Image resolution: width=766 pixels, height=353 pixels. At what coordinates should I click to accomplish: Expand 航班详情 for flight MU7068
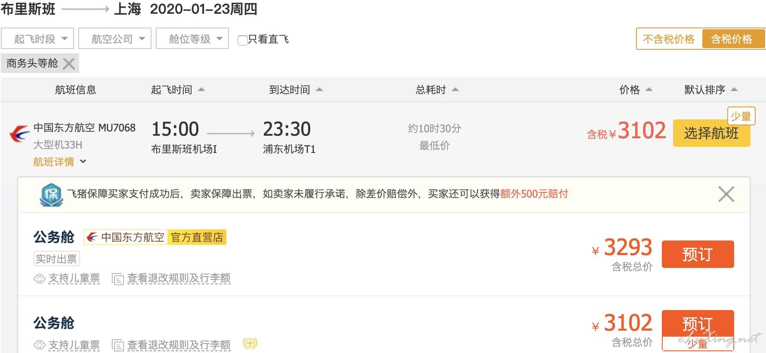click(60, 162)
